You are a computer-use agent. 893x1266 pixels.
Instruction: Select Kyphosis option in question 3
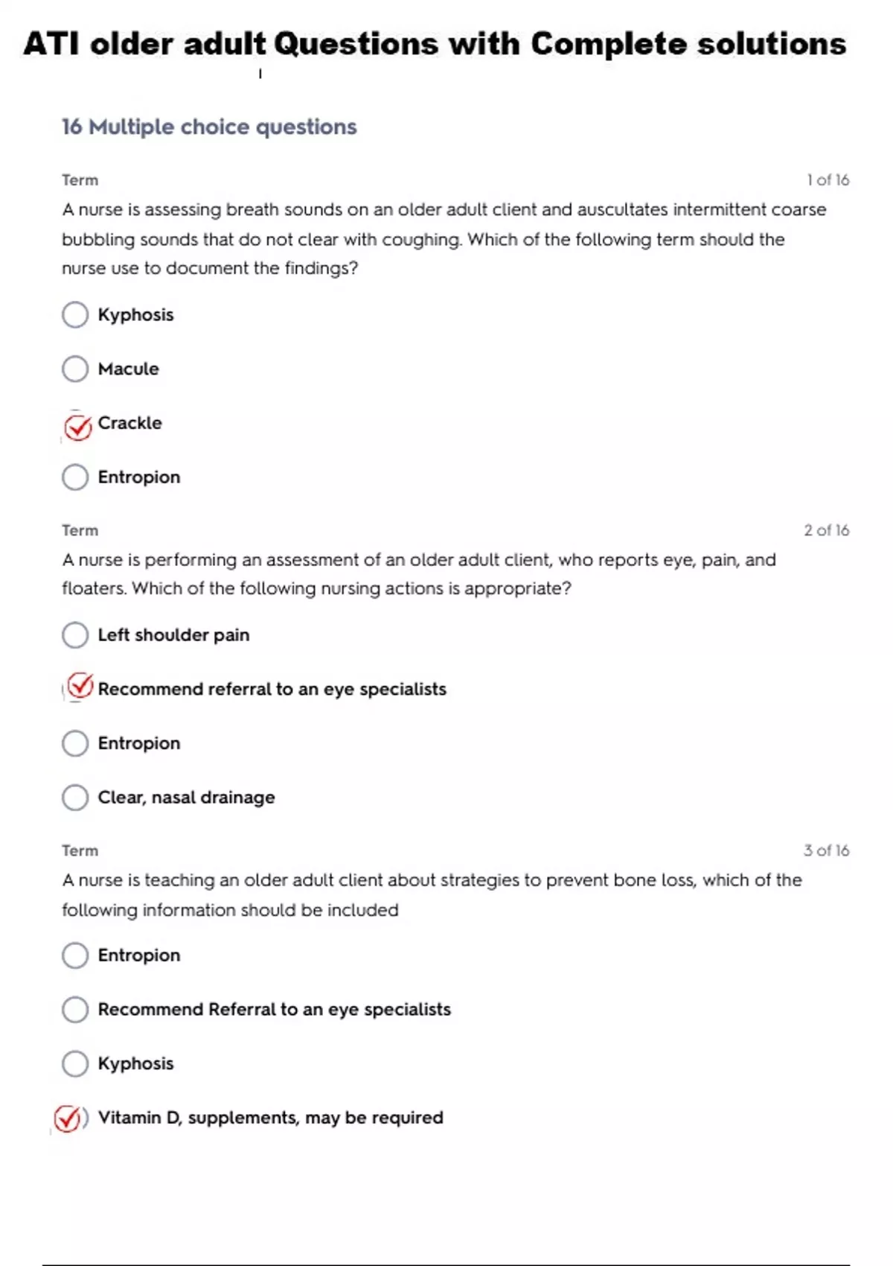click(75, 1063)
